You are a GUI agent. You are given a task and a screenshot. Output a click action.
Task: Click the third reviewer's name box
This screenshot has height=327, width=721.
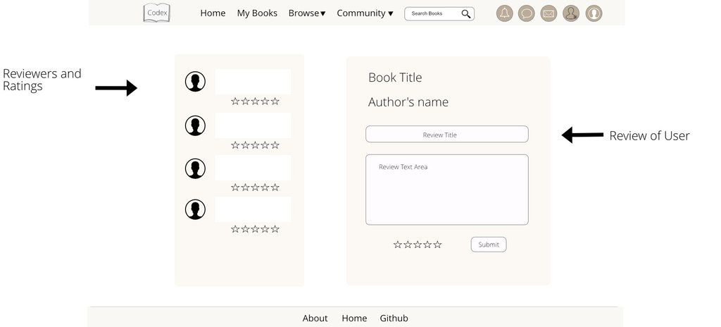point(253,168)
